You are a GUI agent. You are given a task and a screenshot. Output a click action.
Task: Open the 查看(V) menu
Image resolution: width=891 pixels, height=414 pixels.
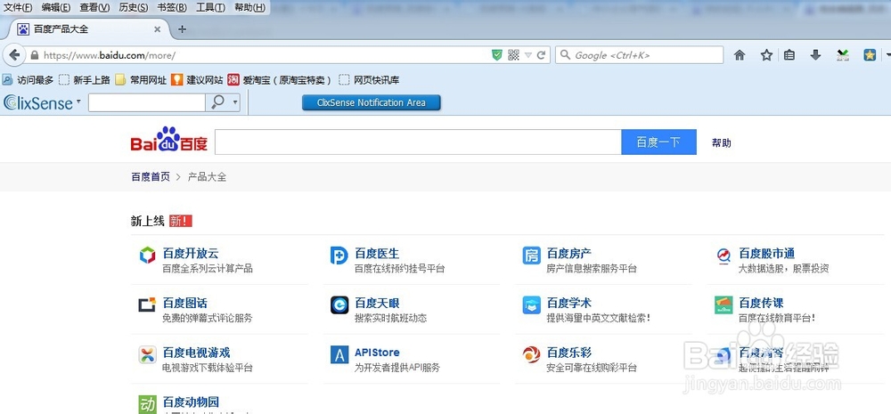94,7
